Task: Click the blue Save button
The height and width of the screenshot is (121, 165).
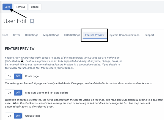Action: tap(7, 7)
